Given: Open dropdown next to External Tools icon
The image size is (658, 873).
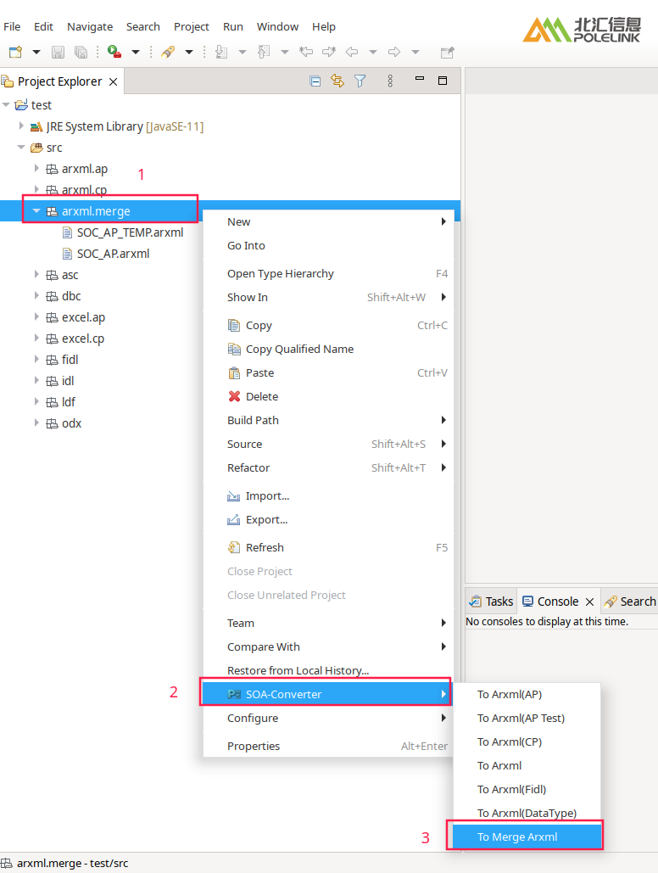Looking at the screenshot, I should click(x=189, y=53).
